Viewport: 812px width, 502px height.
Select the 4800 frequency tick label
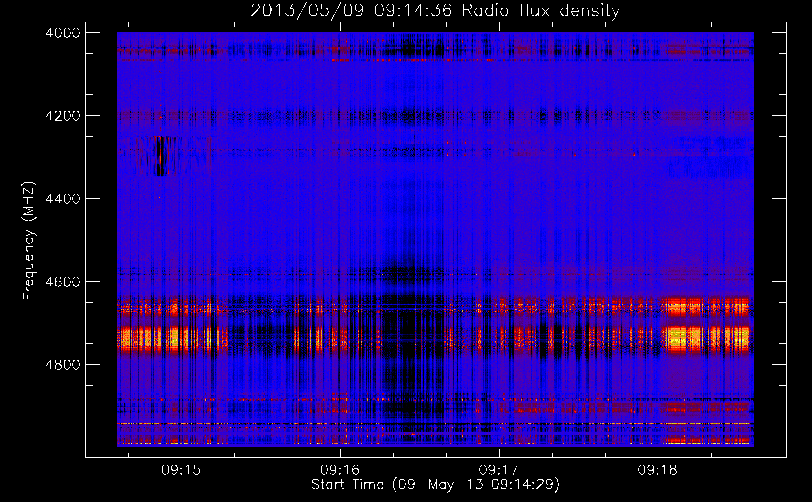click(x=63, y=365)
